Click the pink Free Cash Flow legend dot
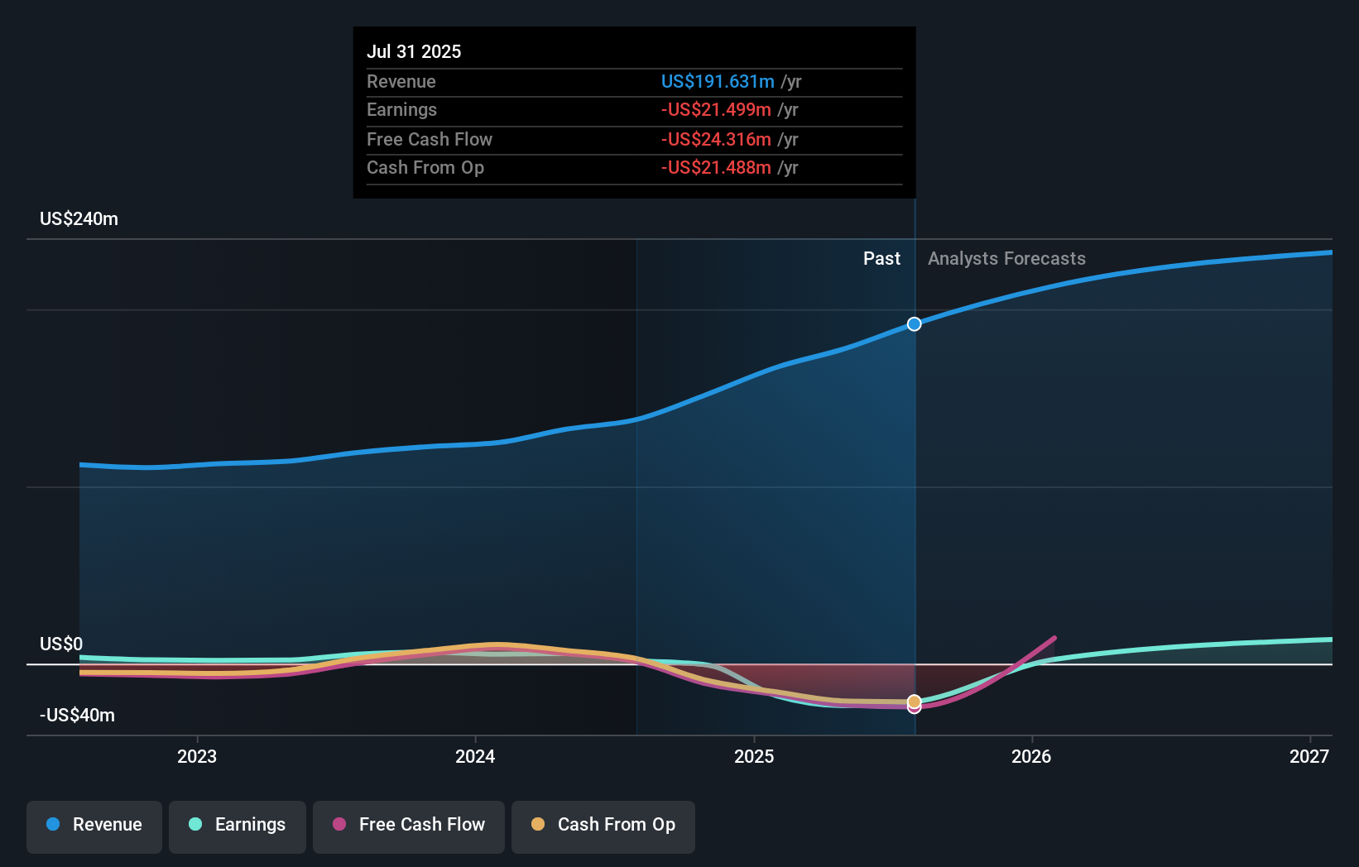1359x867 pixels. [339, 825]
